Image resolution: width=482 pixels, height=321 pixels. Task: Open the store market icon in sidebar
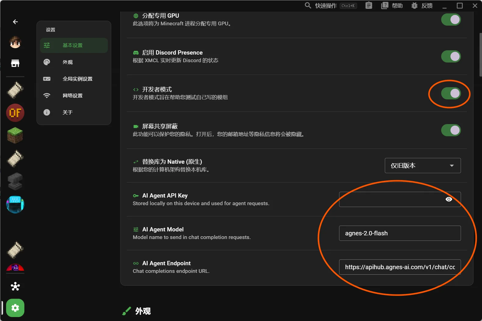[15, 63]
